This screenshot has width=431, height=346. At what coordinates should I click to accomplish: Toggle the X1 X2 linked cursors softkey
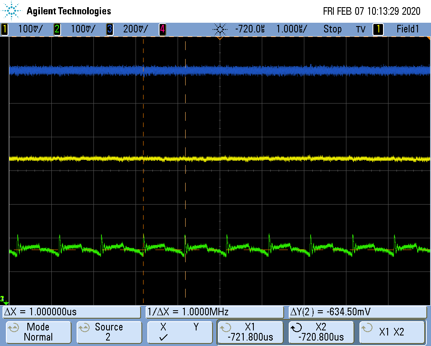click(x=392, y=332)
